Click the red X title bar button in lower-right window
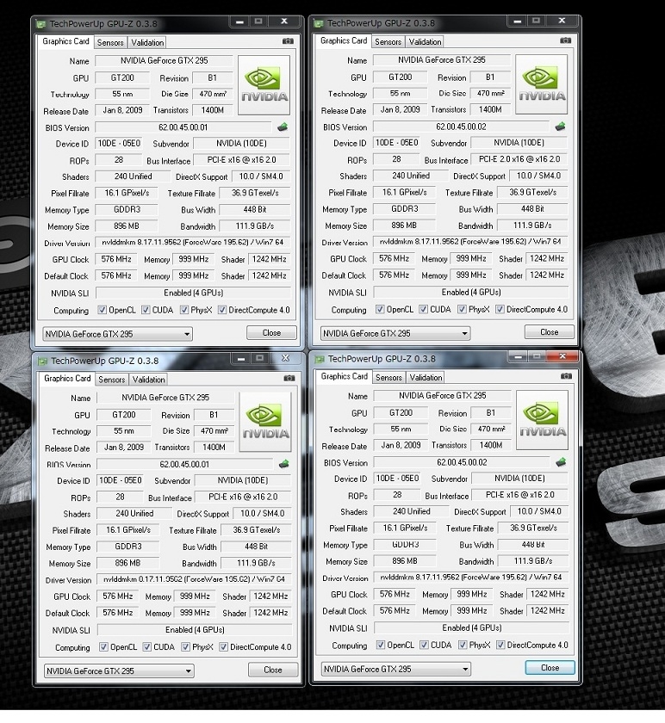Viewport: 665px width, 723px height. pyautogui.click(x=562, y=356)
